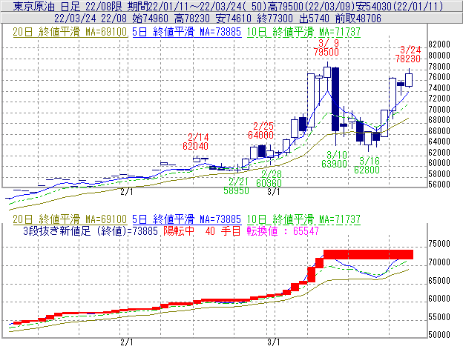Click the 2/1 date label under the lower chart
This screenshot has height=352, width=463.
(x=127, y=342)
